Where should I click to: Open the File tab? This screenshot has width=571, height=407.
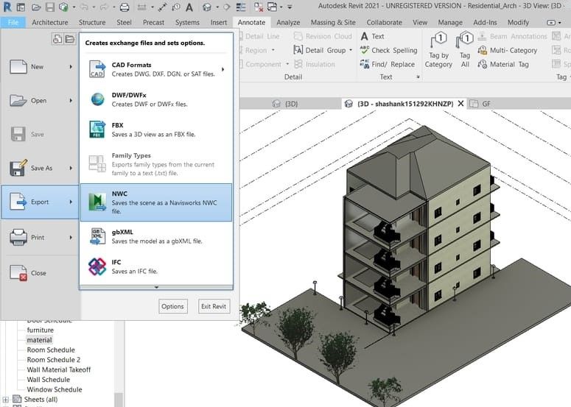[x=13, y=22]
